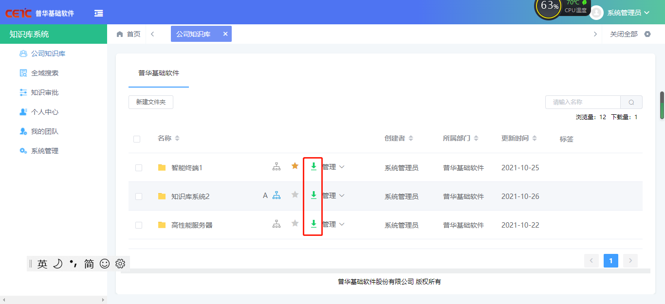Screen dimensions: 665x304
Task: Expand 管理 dropdown for 知识库系统2
Action: tap(332, 195)
